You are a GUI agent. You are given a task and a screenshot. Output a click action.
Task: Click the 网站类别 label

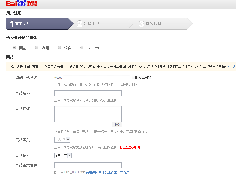[x=23, y=140]
